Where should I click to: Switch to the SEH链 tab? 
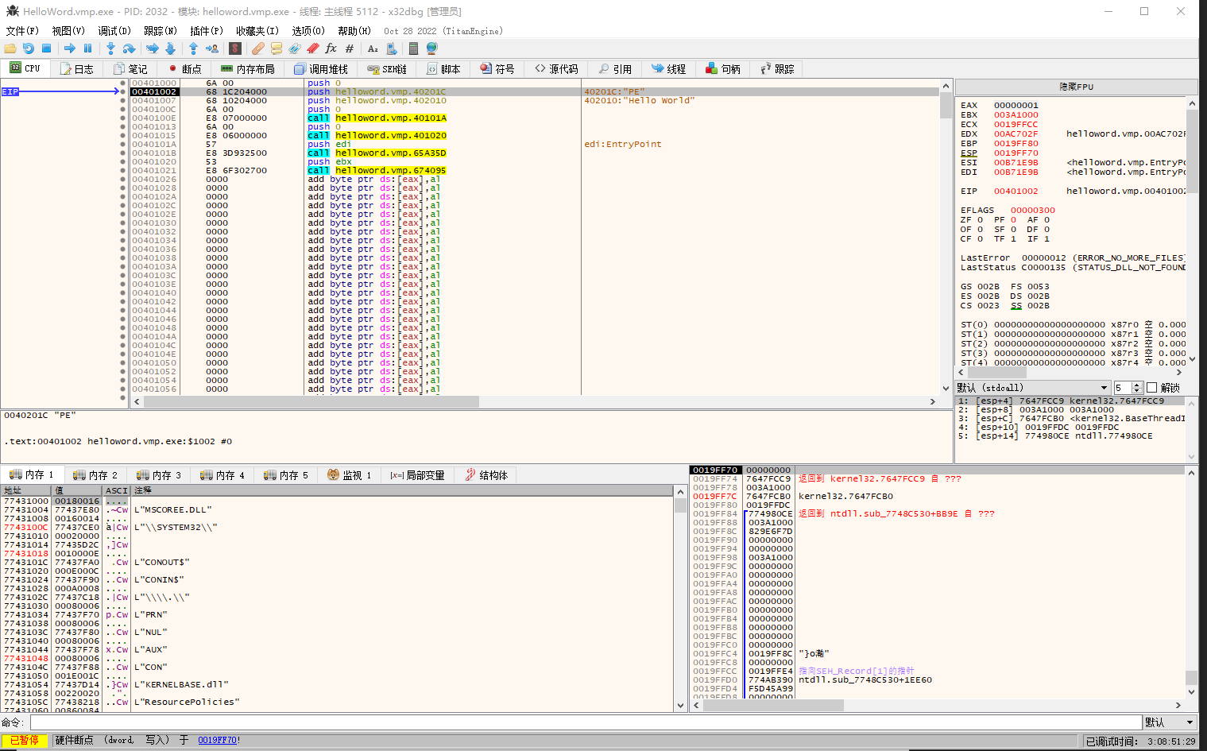387,69
